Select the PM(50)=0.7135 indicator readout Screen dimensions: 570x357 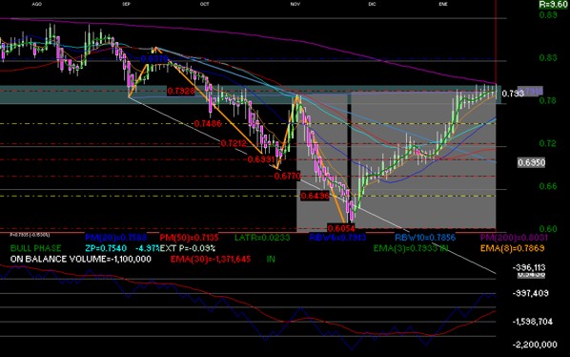(189, 238)
